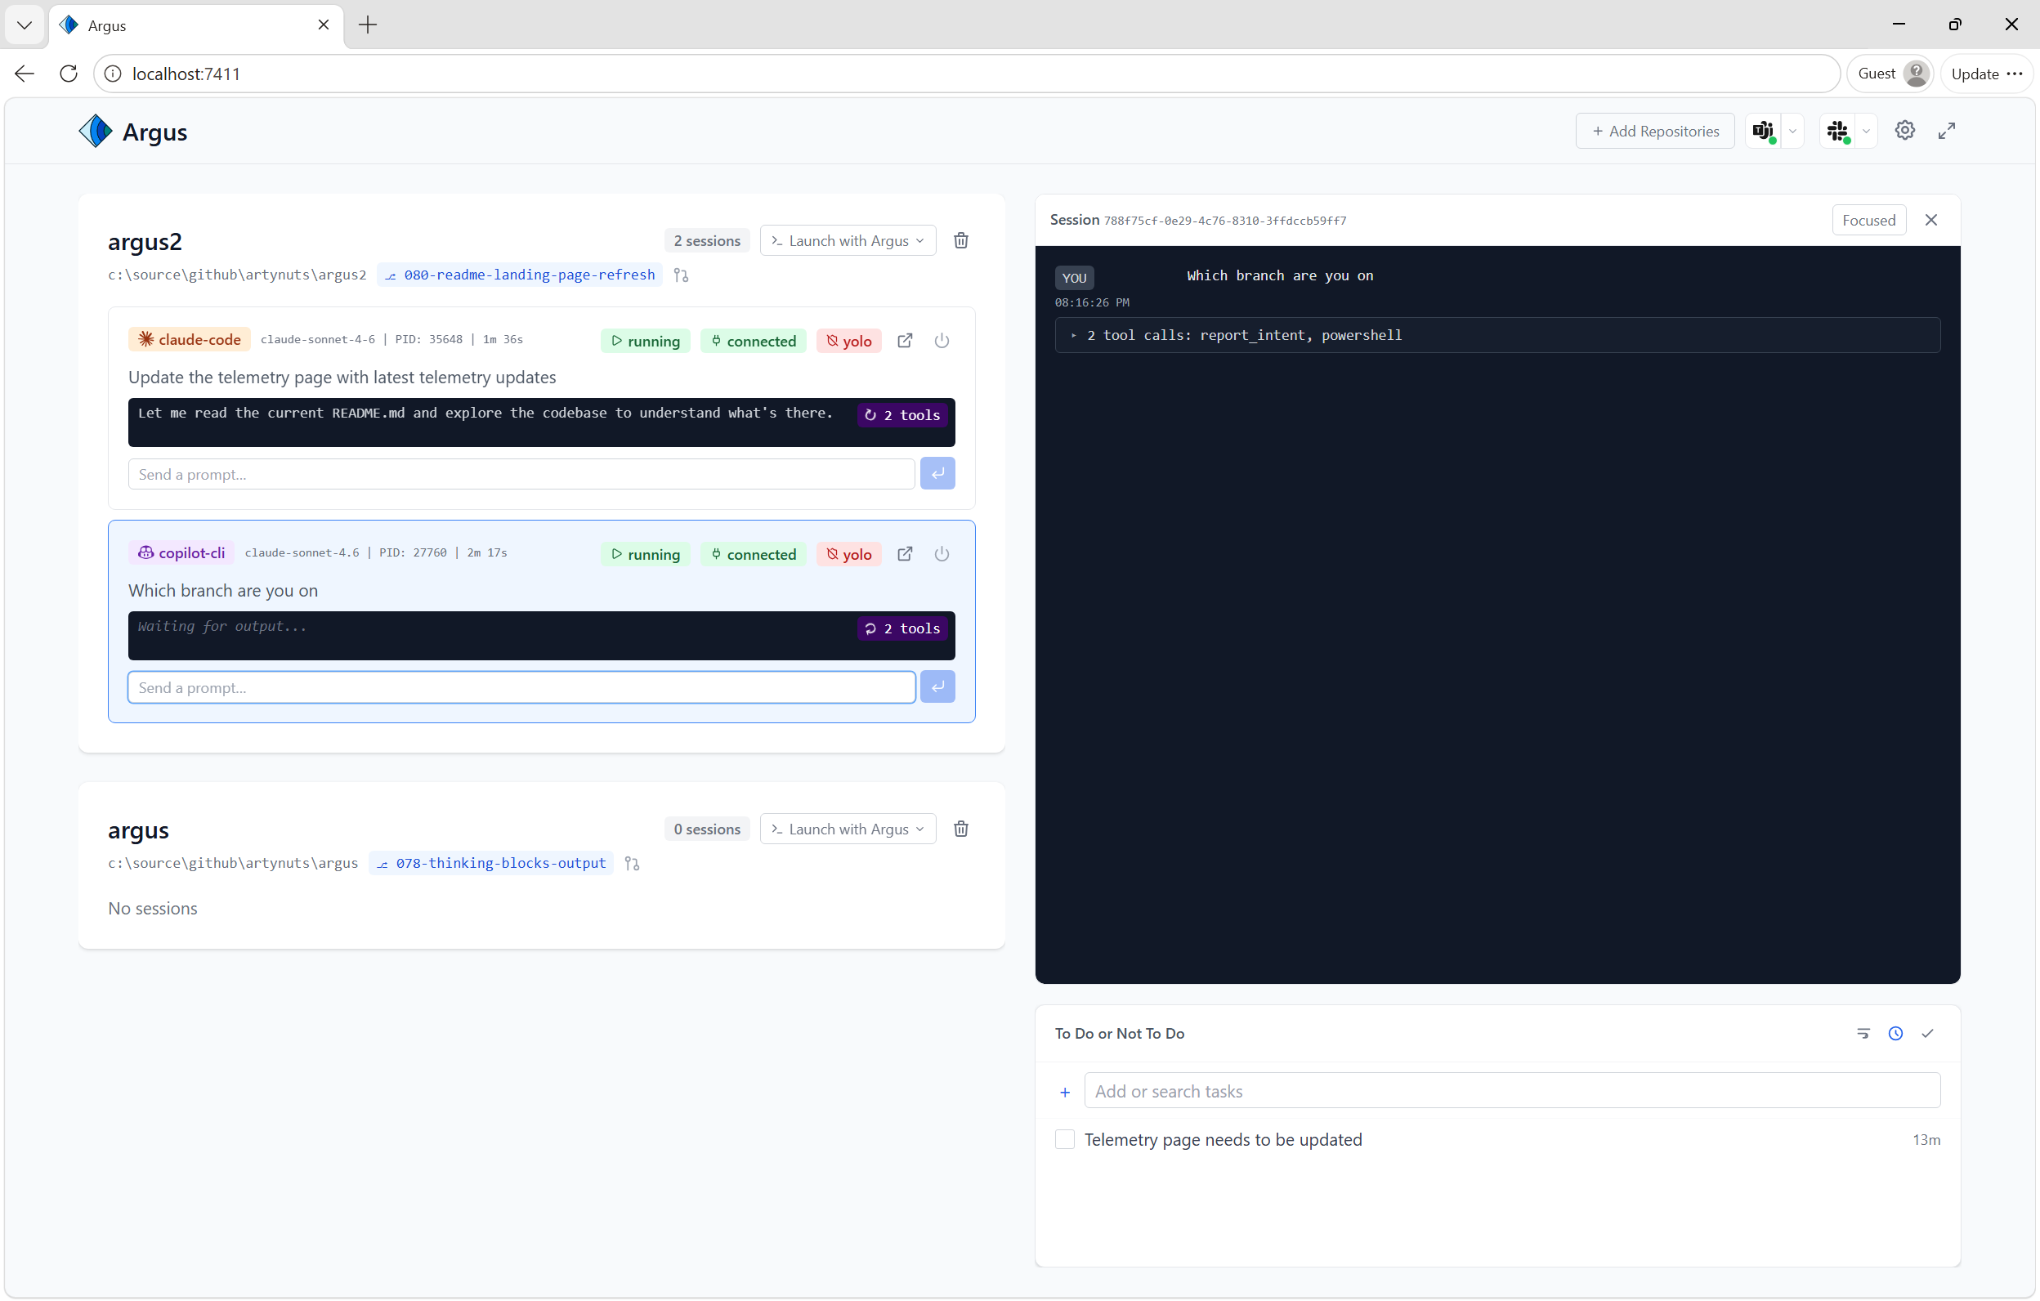Open a new browser tab
The height and width of the screenshot is (1301, 2040).
368,25
